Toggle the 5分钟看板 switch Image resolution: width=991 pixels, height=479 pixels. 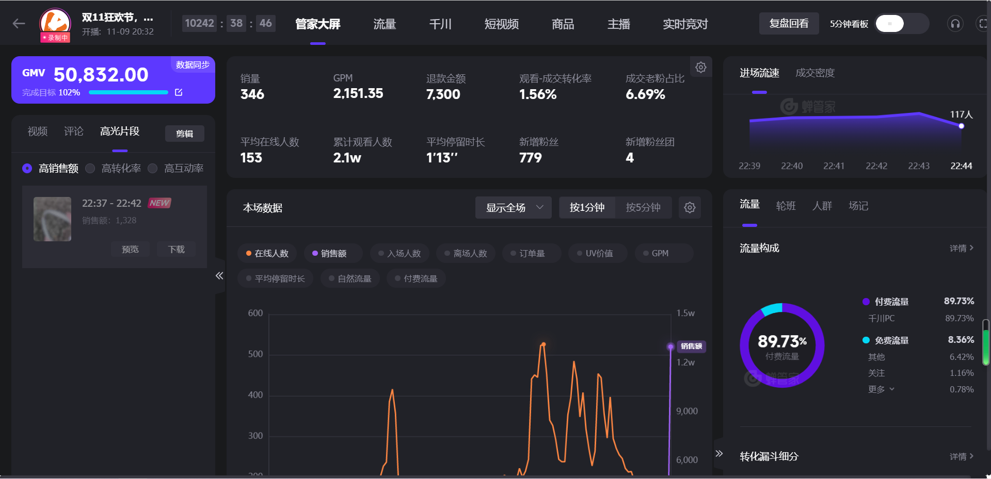click(902, 24)
